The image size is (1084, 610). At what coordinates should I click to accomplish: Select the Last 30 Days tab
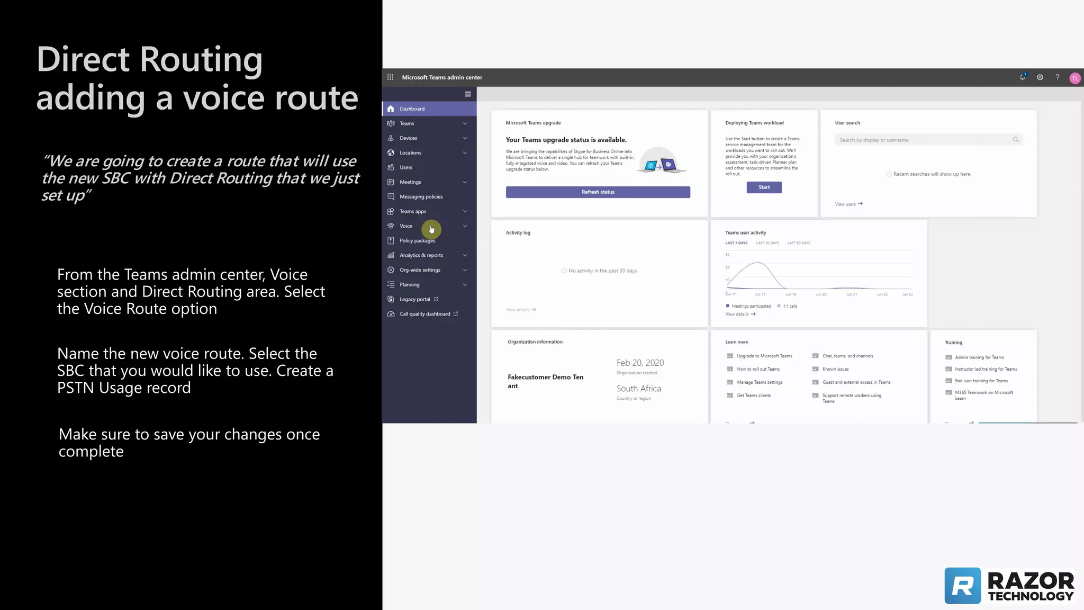[x=767, y=243]
